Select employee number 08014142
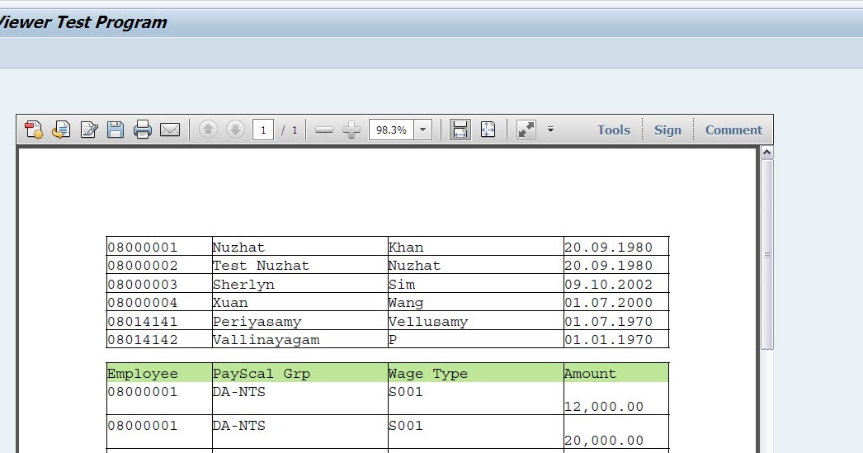This screenshot has width=863, height=453. (143, 340)
